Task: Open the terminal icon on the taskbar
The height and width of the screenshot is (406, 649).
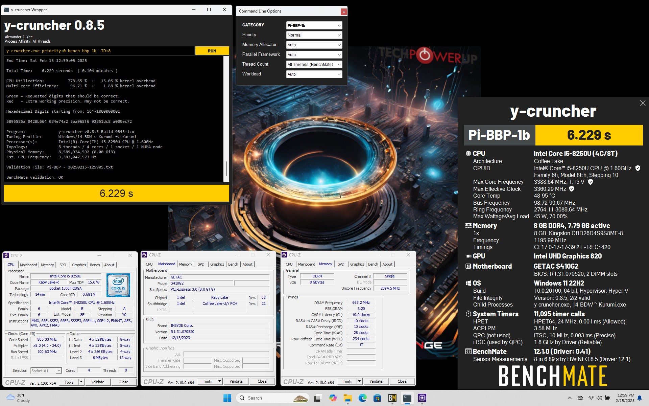Action: tap(407, 398)
